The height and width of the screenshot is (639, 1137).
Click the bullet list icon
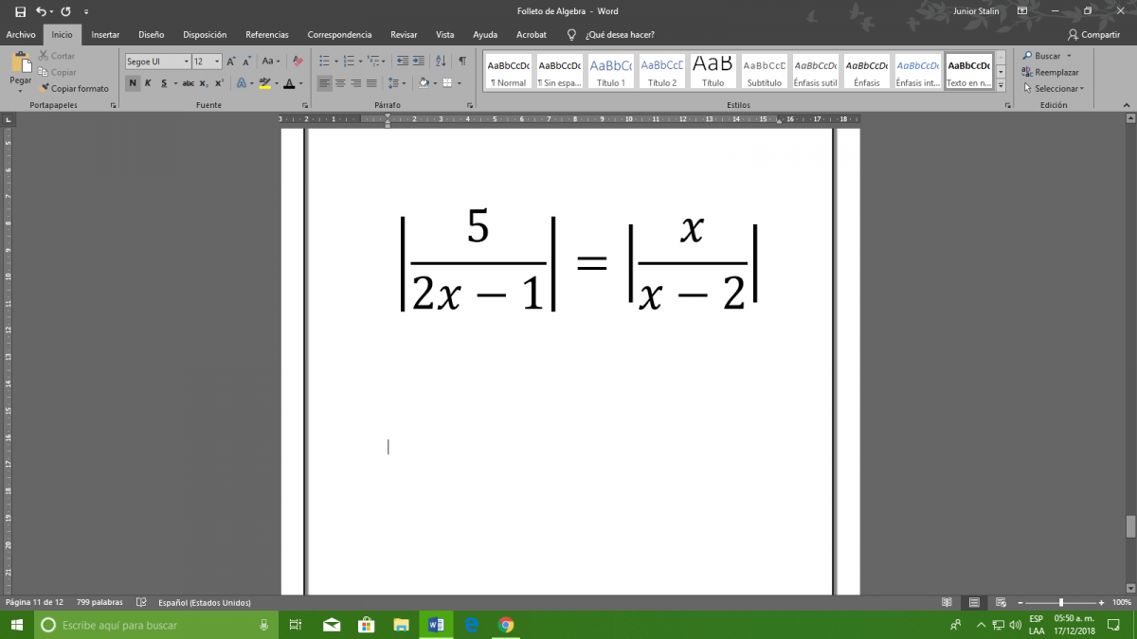point(323,62)
